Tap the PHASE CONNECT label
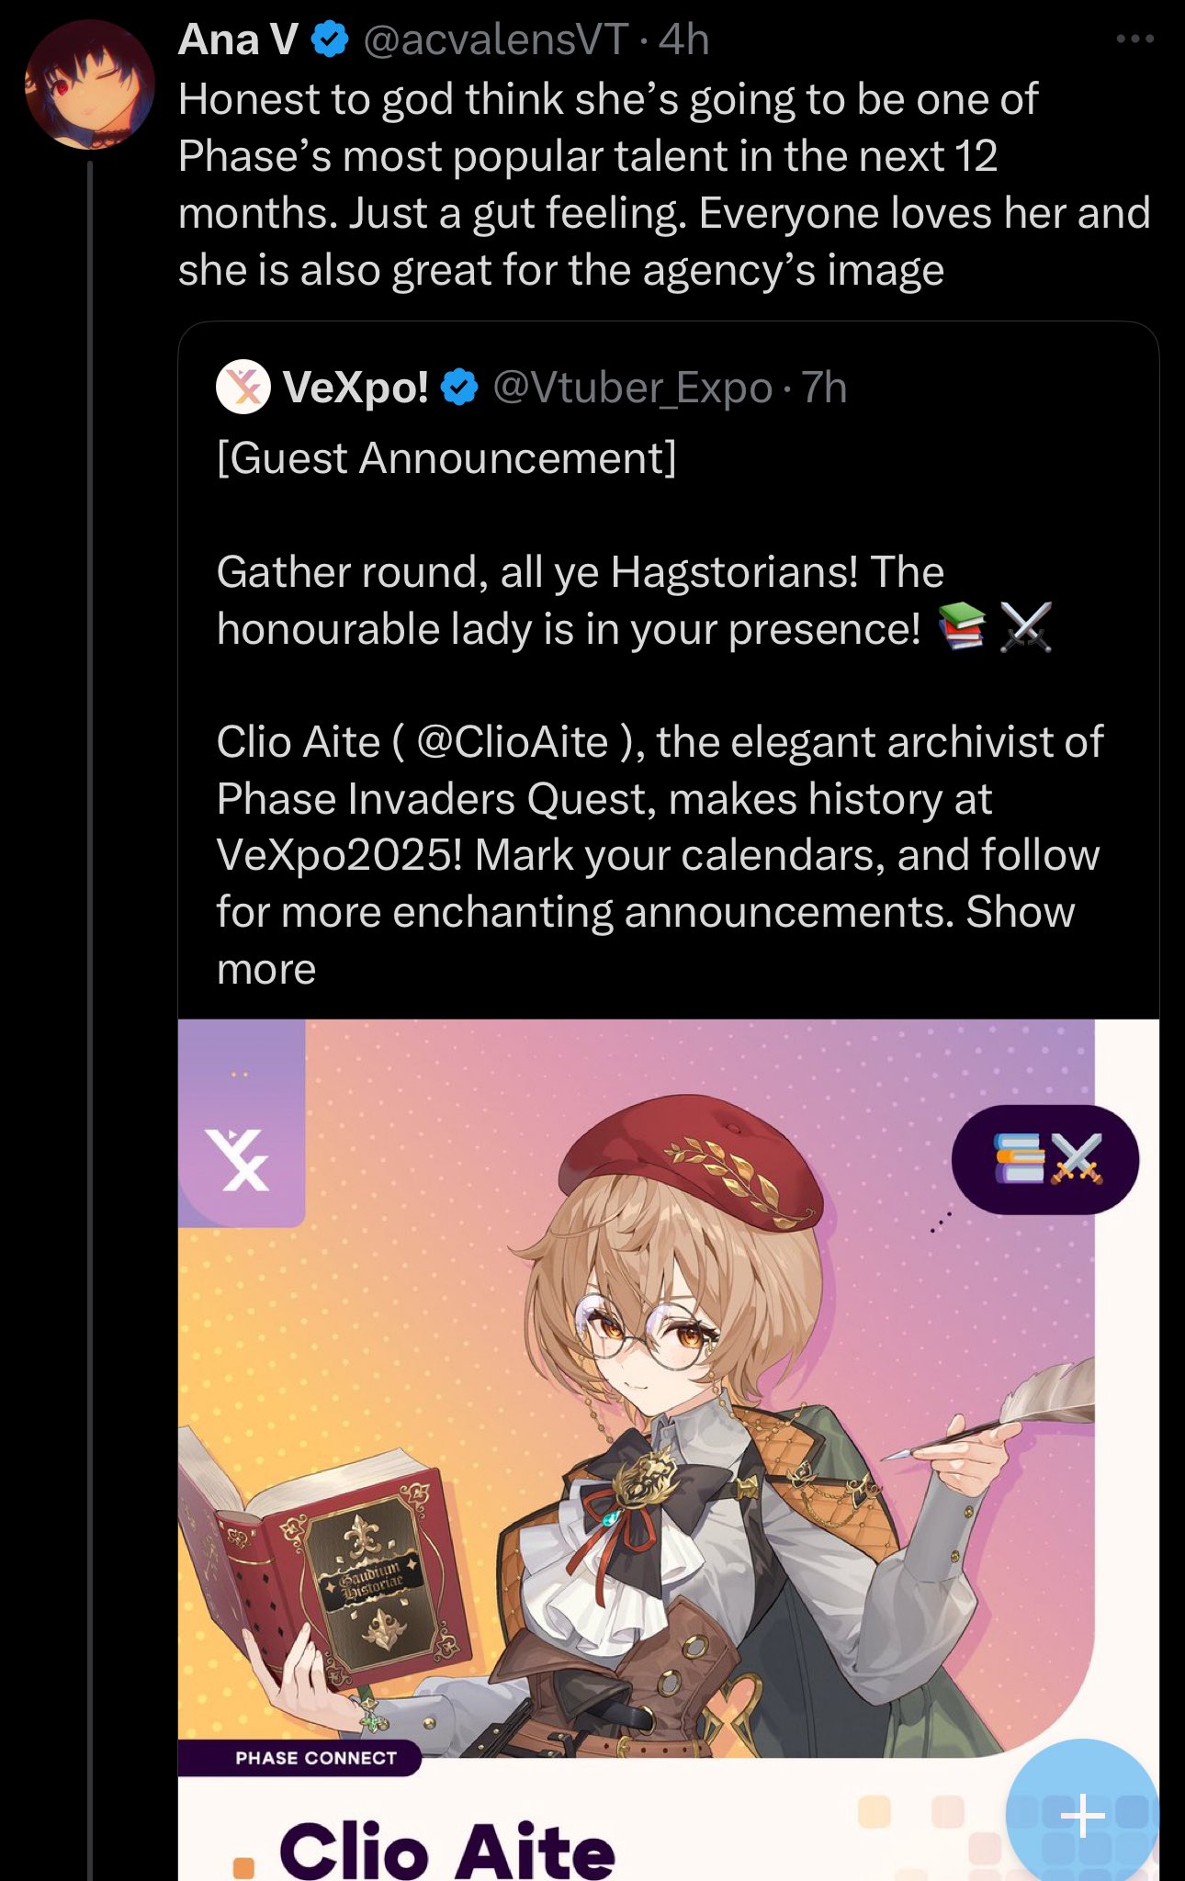1185x1881 pixels. point(316,1758)
